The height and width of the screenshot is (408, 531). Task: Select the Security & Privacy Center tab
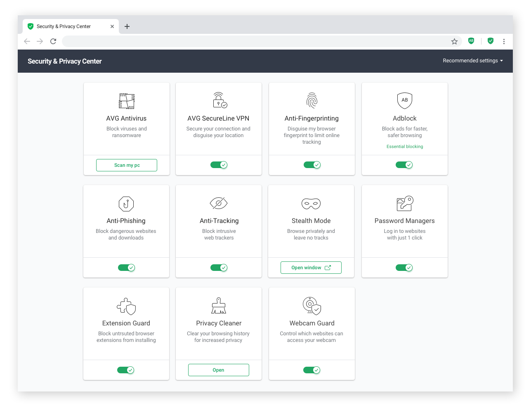coord(64,26)
